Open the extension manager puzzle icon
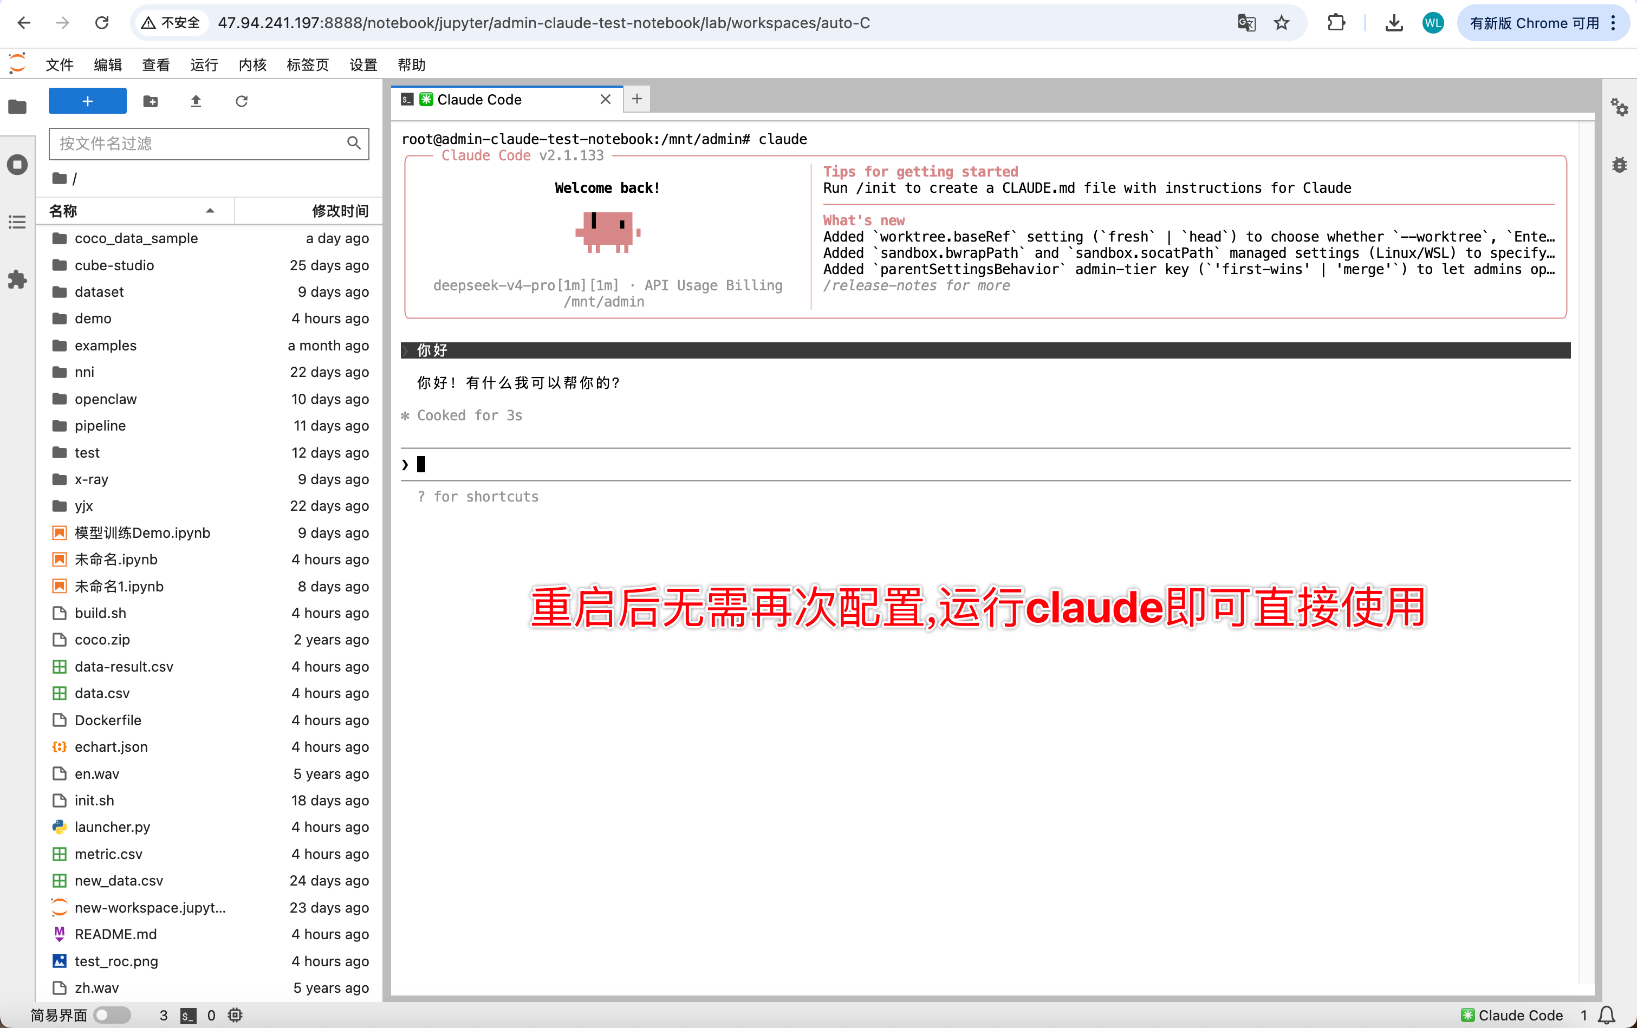The width and height of the screenshot is (1637, 1028). coord(18,279)
